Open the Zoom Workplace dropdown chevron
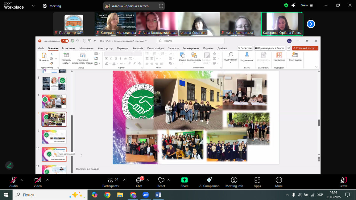 pos(33,6)
